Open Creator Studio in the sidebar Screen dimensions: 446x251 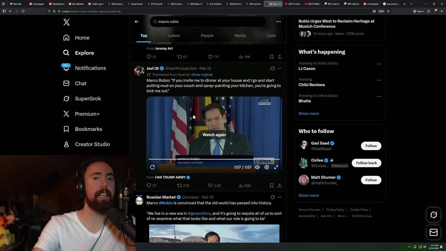click(87, 144)
